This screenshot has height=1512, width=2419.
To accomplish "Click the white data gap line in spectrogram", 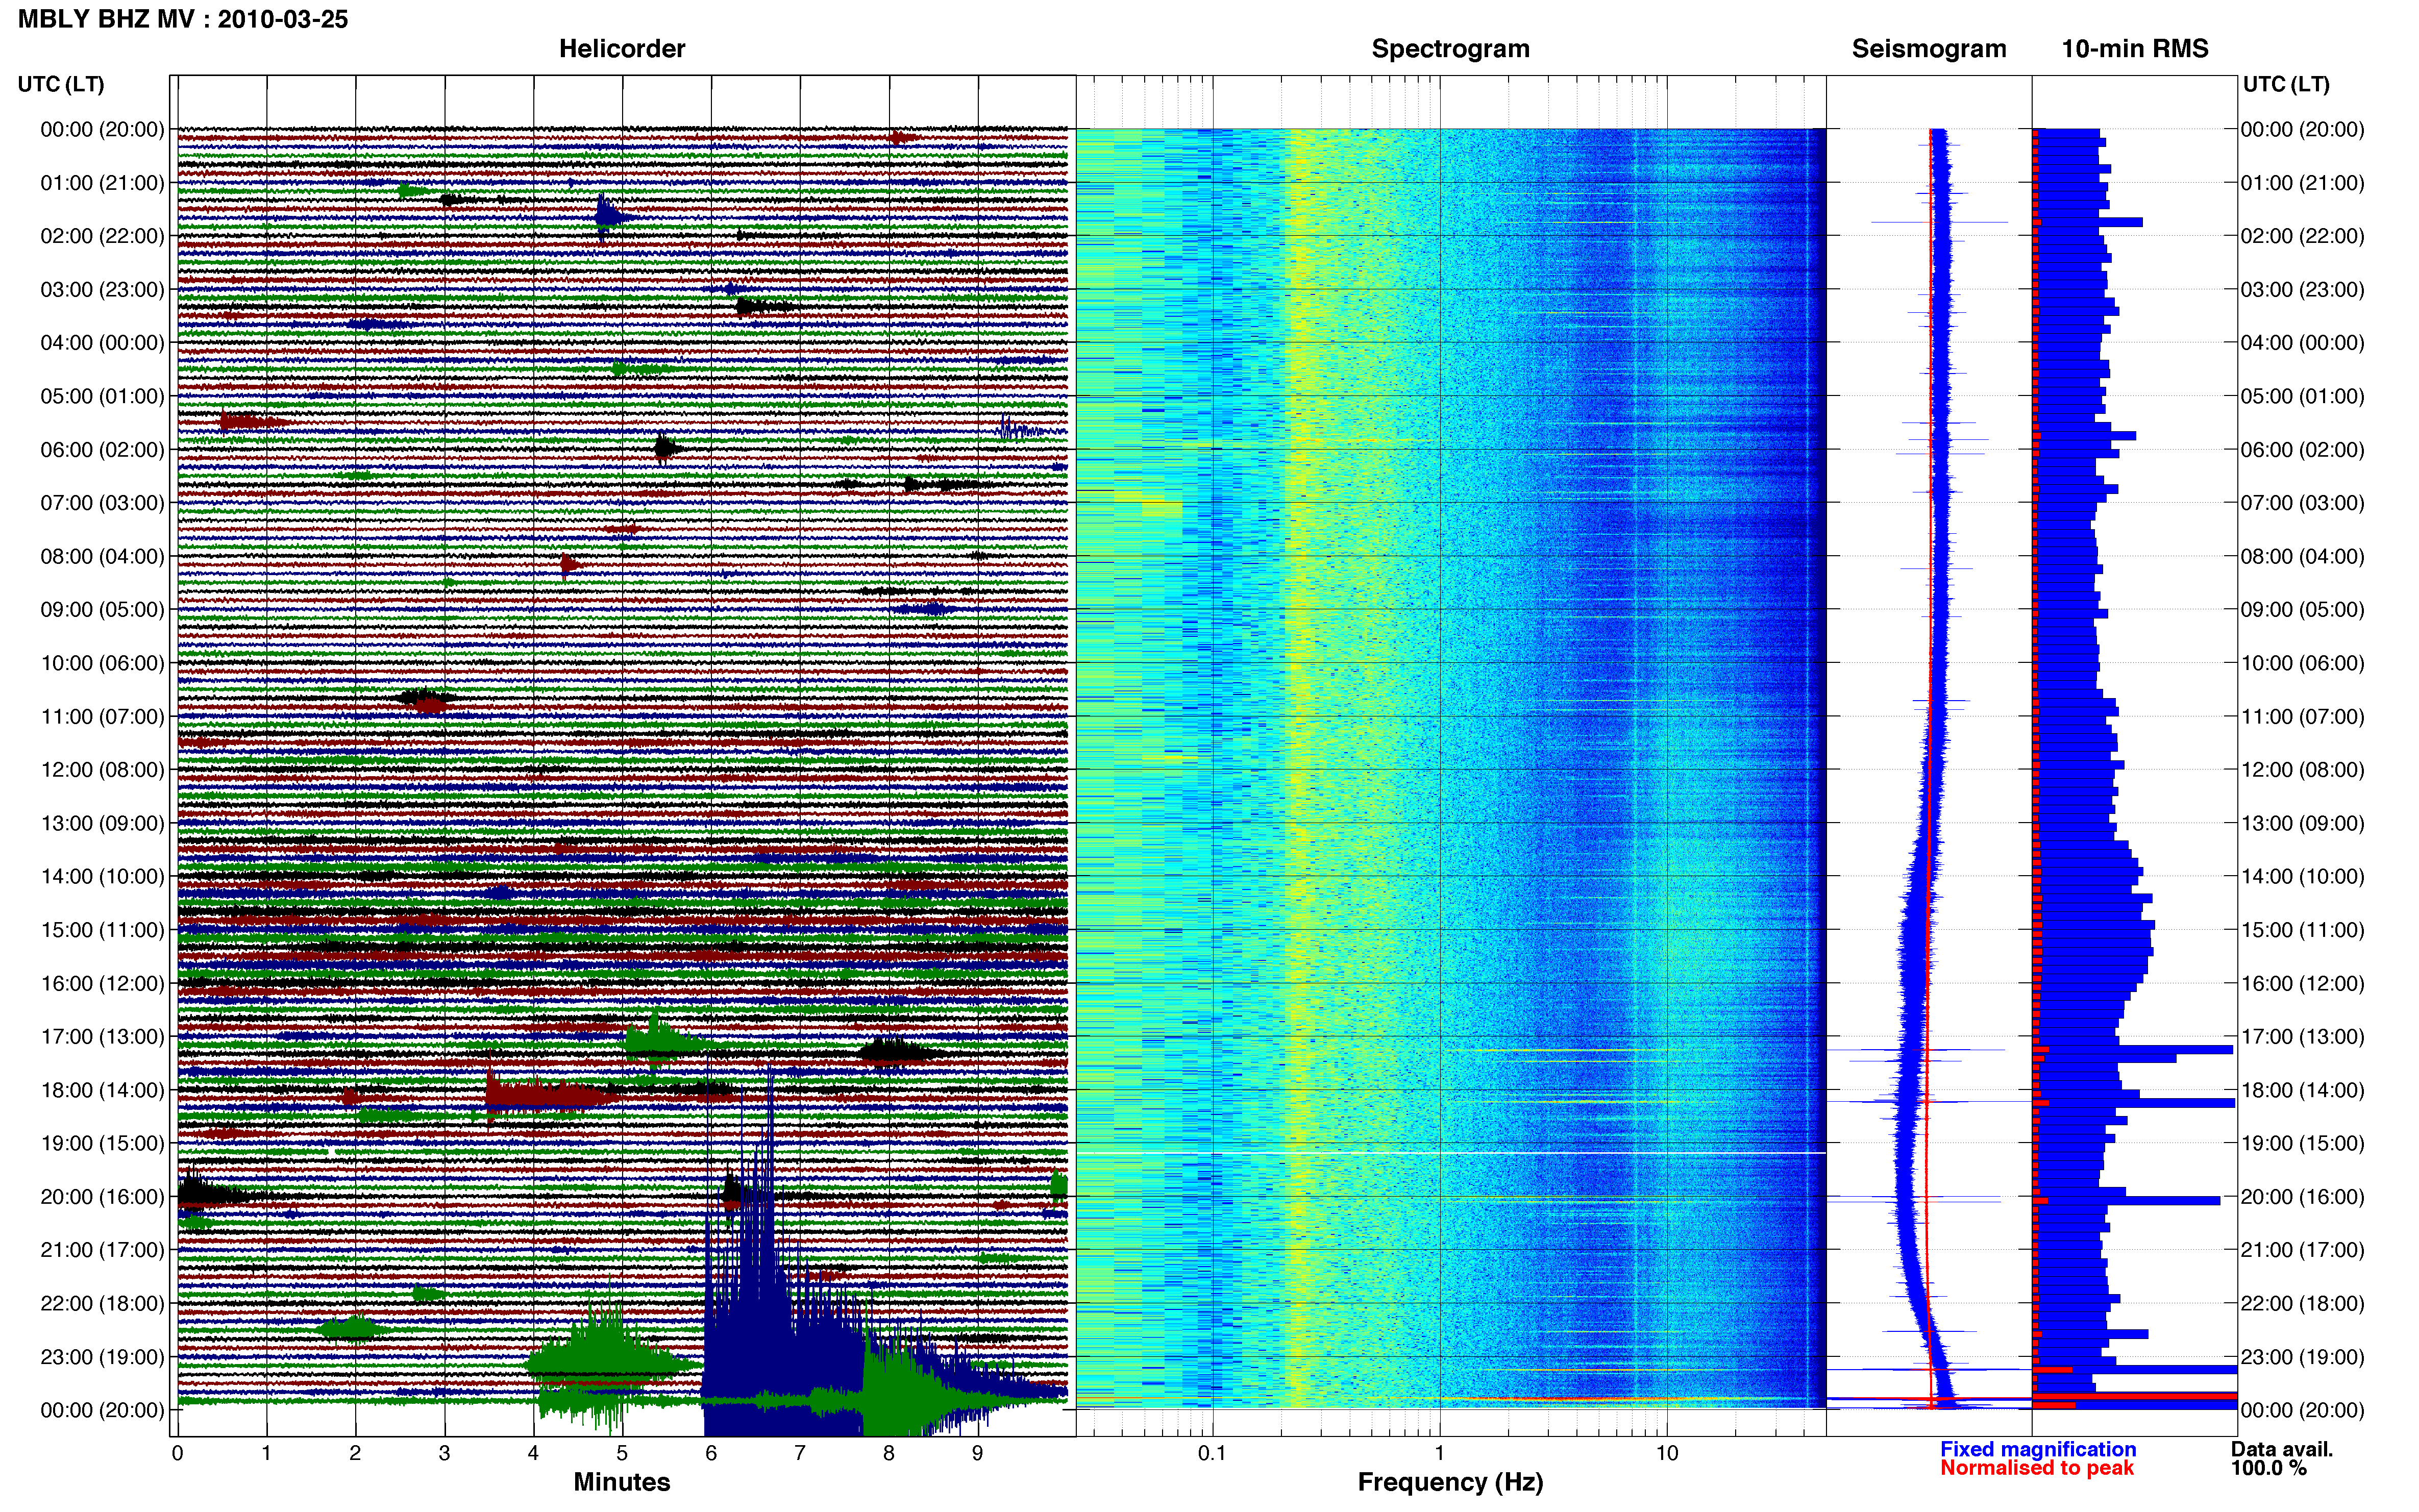I will (1450, 1153).
